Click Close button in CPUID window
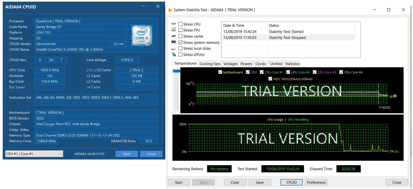The image size is (413, 189). point(151,154)
